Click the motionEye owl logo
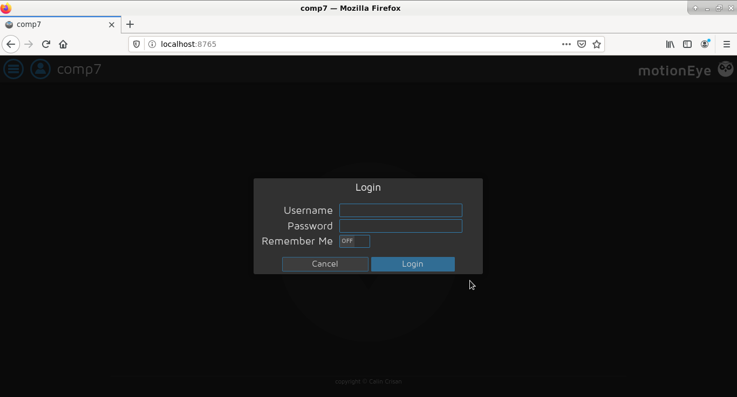This screenshot has width=737, height=397. pyautogui.click(x=726, y=69)
